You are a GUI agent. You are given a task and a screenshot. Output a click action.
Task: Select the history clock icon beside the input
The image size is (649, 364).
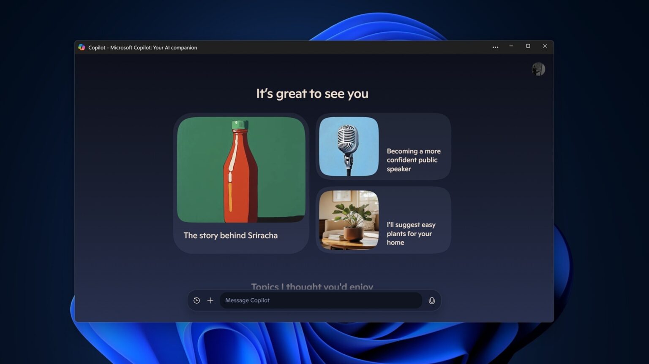pos(196,300)
